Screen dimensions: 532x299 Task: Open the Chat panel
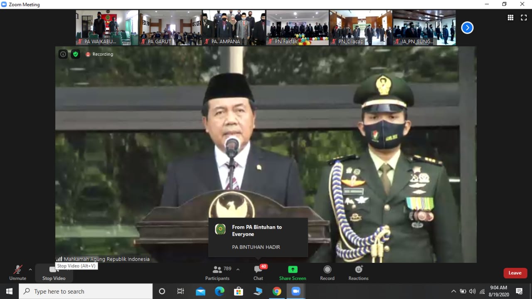click(258, 273)
